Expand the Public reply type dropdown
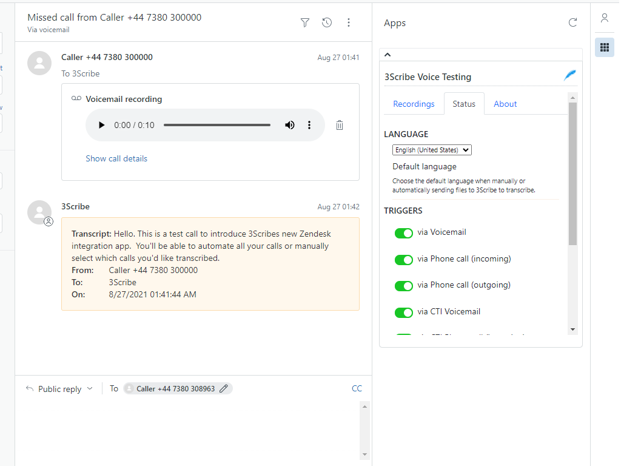 tap(59, 389)
